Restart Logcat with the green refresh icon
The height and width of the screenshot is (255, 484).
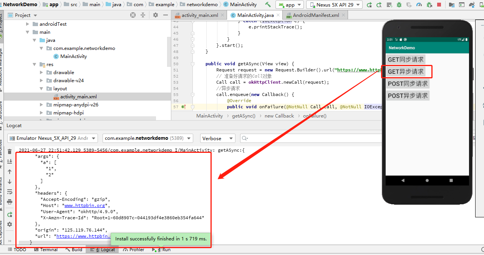[x=10, y=214]
